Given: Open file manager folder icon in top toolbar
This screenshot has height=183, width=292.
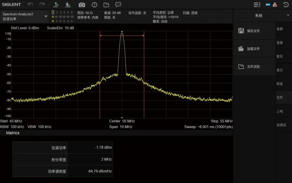Looking at the screenshot, I should coord(106,5).
